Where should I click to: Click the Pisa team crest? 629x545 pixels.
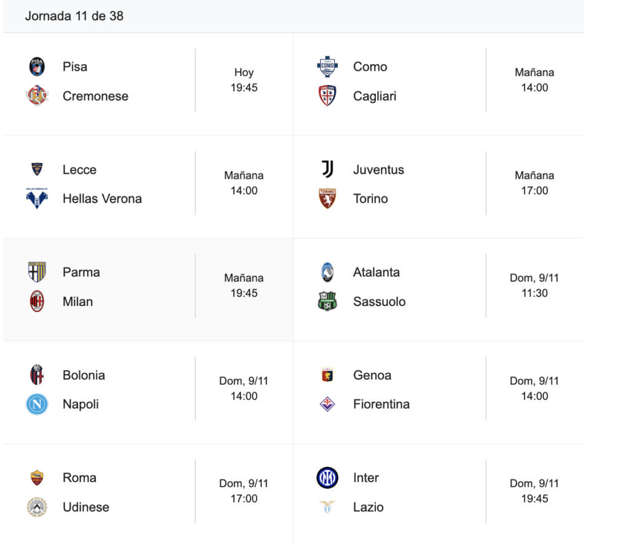[37, 66]
